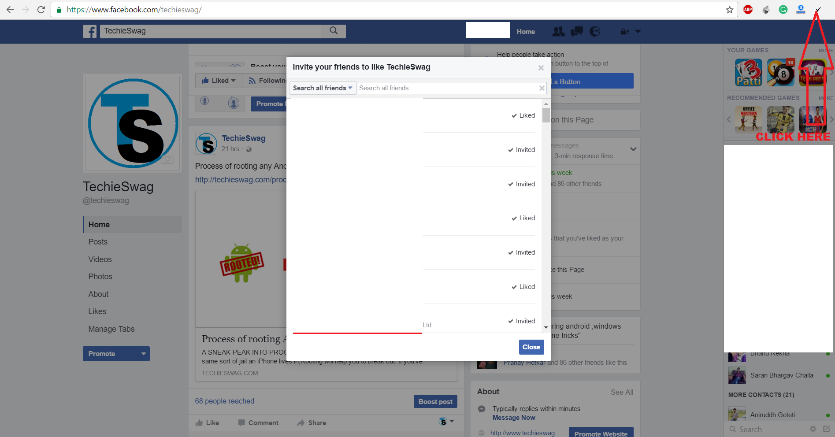The image size is (835, 437).
Task: Open the Grammarly extension icon
Action: coord(783,10)
